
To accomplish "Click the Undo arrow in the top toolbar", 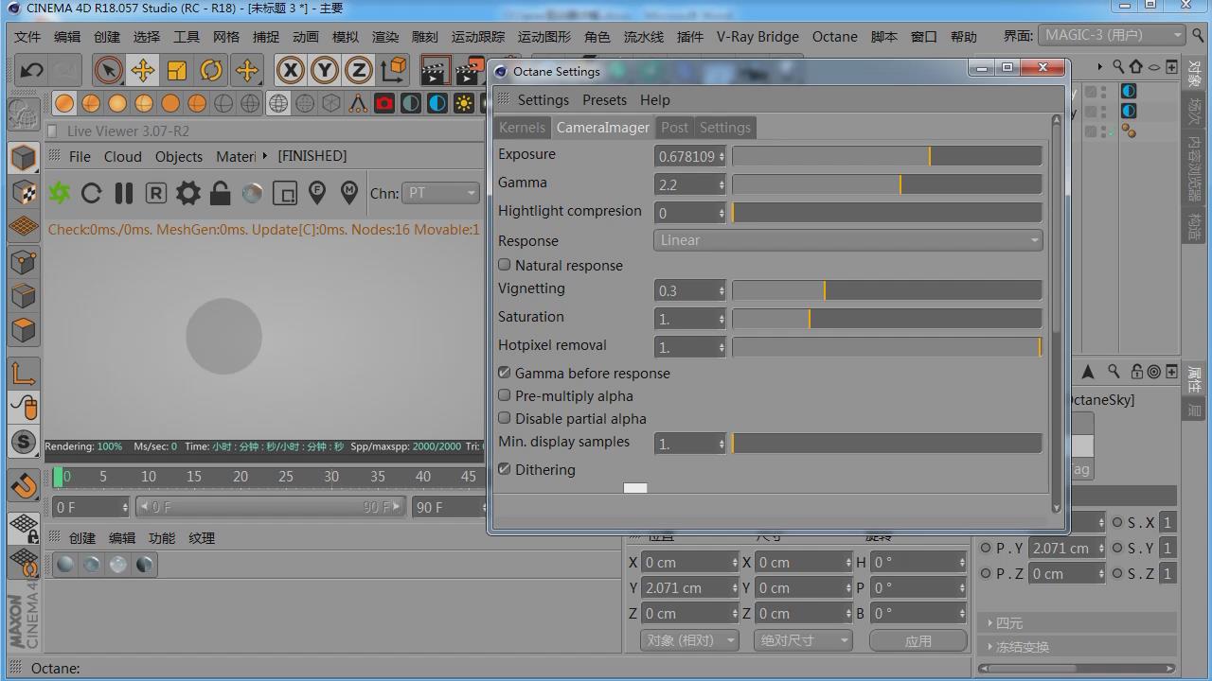I will [31, 71].
